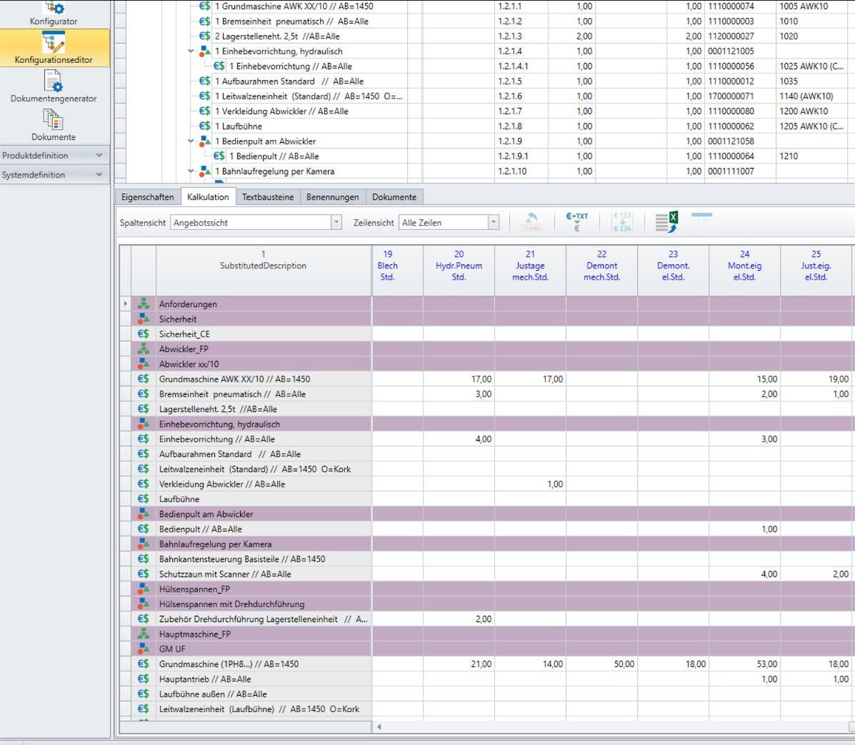Expand the Systemdefinition sidebar section
The height and width of the screenshot is (745, 855).
coord(54,174)
